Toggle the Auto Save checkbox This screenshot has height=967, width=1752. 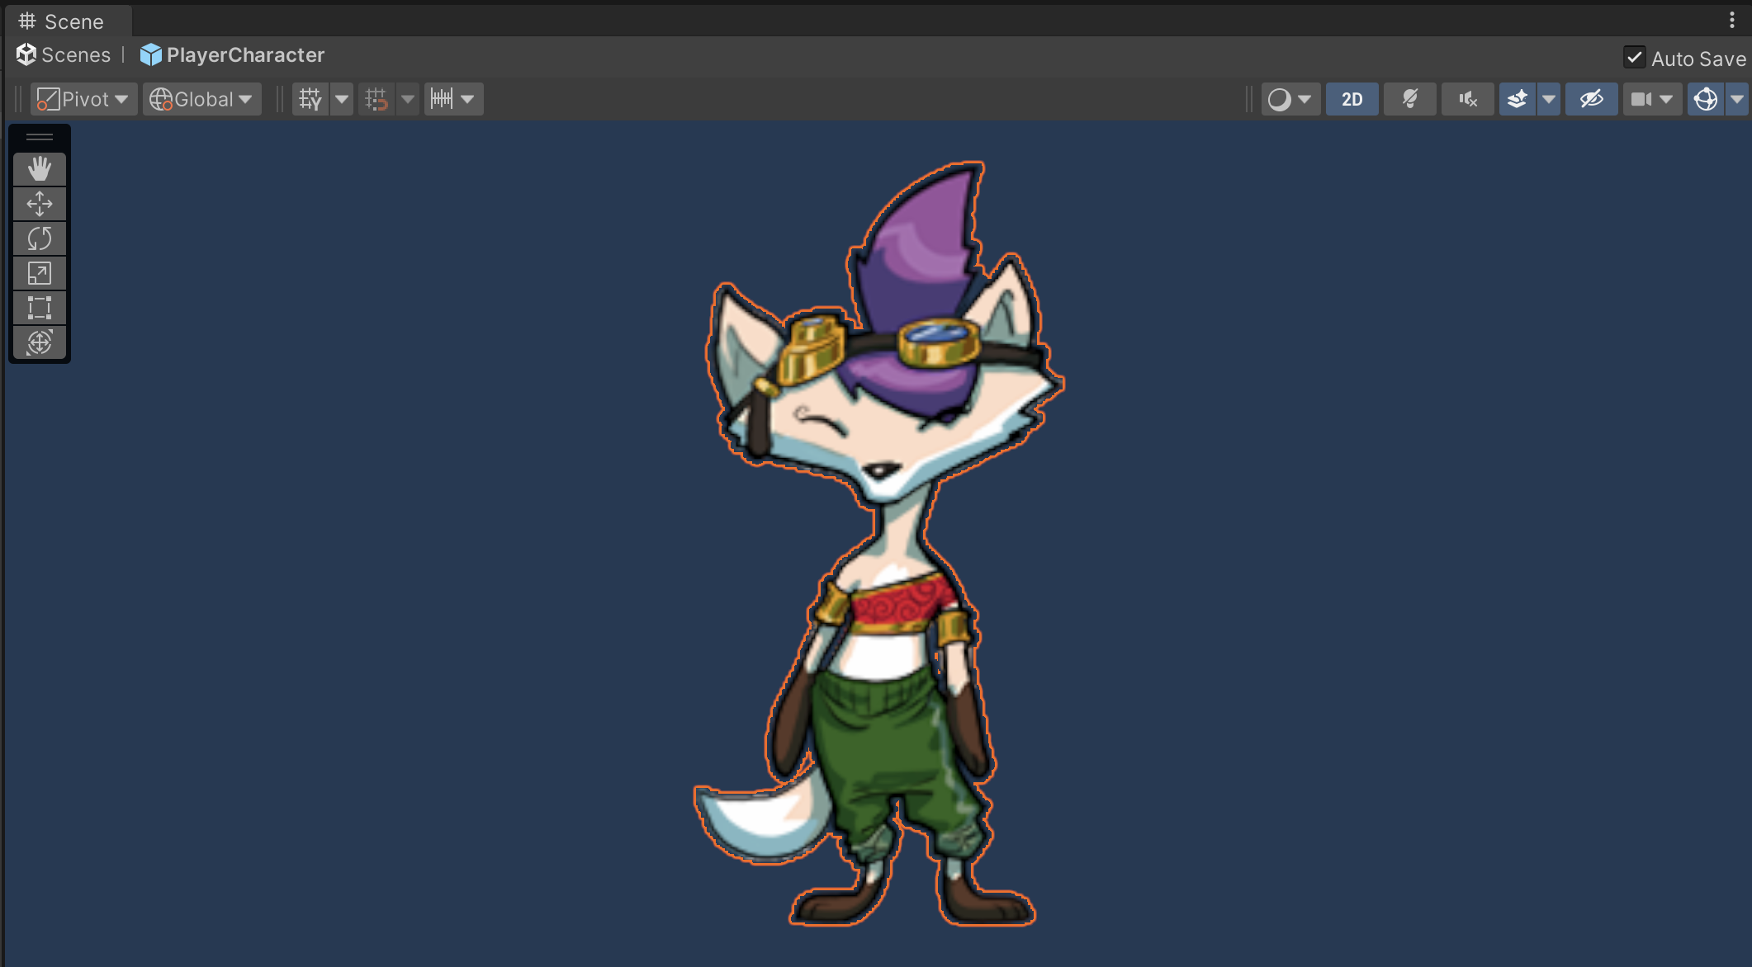pos(1634,57)
